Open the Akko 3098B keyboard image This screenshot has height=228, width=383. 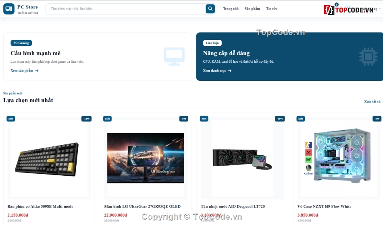[x=49, y=158]
